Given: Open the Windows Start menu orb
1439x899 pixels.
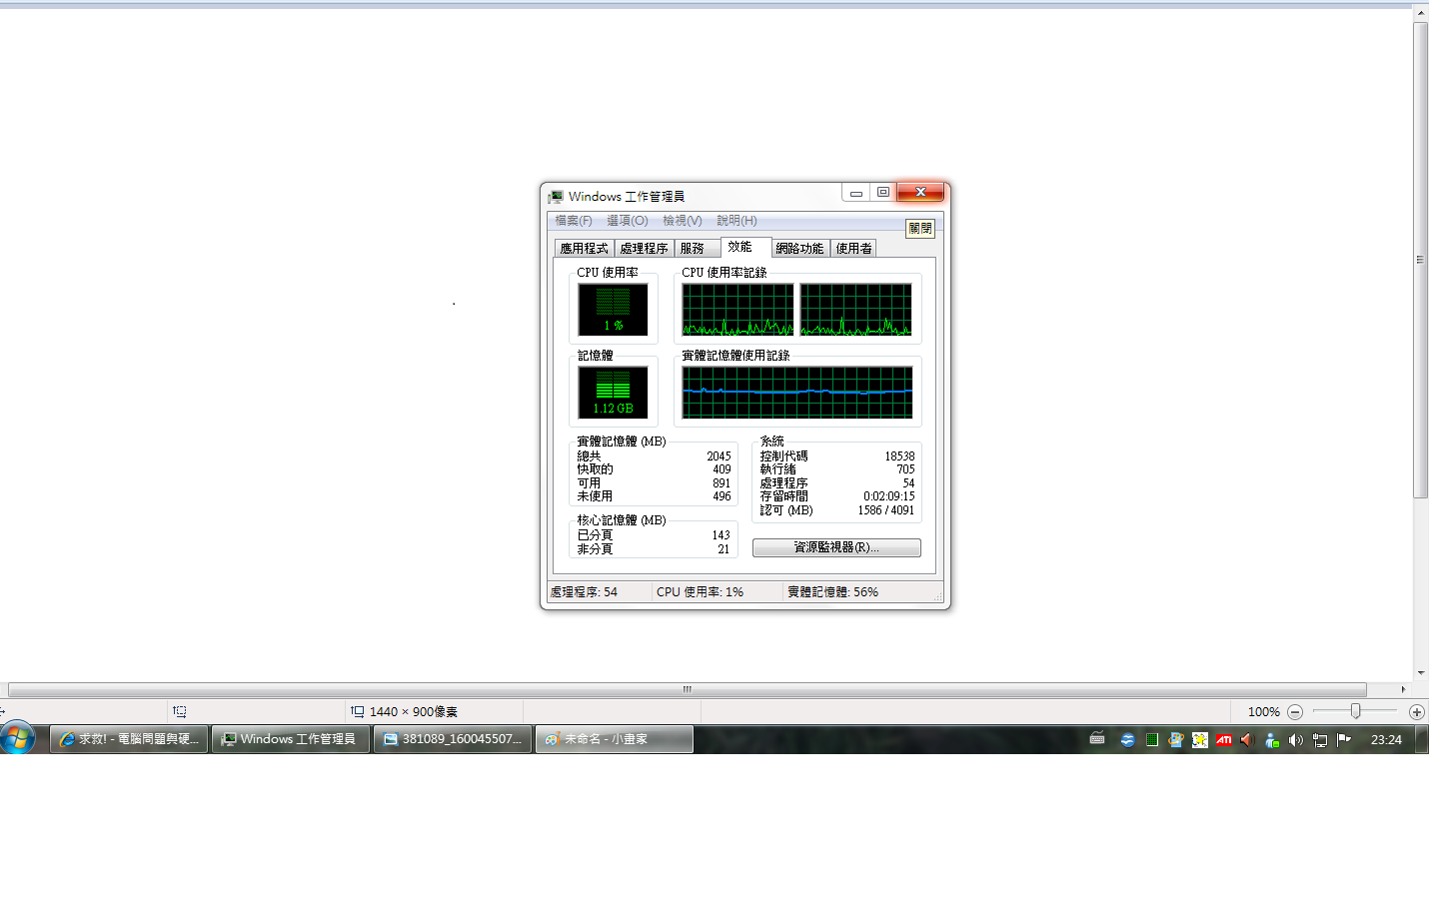Looking at the screenshot, I should coord(18,739).
